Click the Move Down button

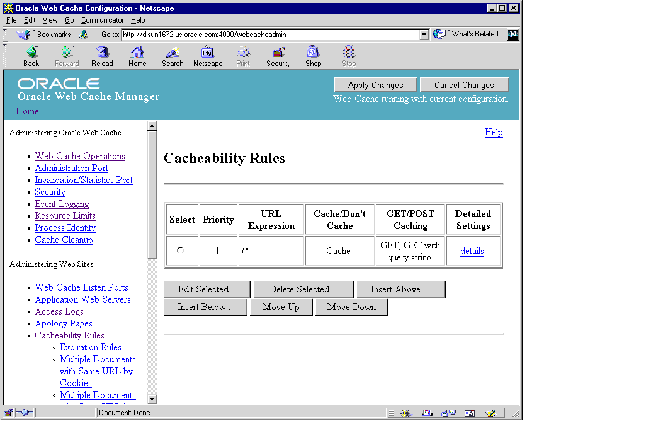click(351, 307)
